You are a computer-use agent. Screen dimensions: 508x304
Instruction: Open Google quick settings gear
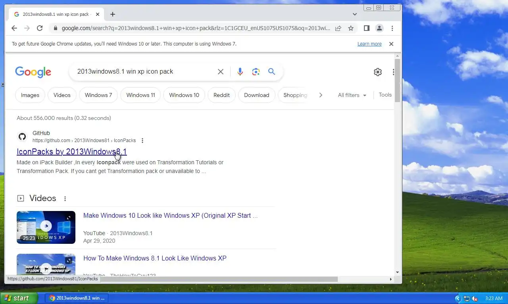[x=378, y=72]
